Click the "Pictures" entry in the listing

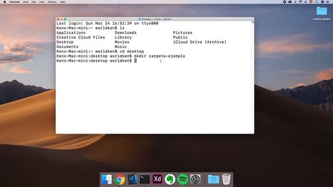(x=183, y=33)
